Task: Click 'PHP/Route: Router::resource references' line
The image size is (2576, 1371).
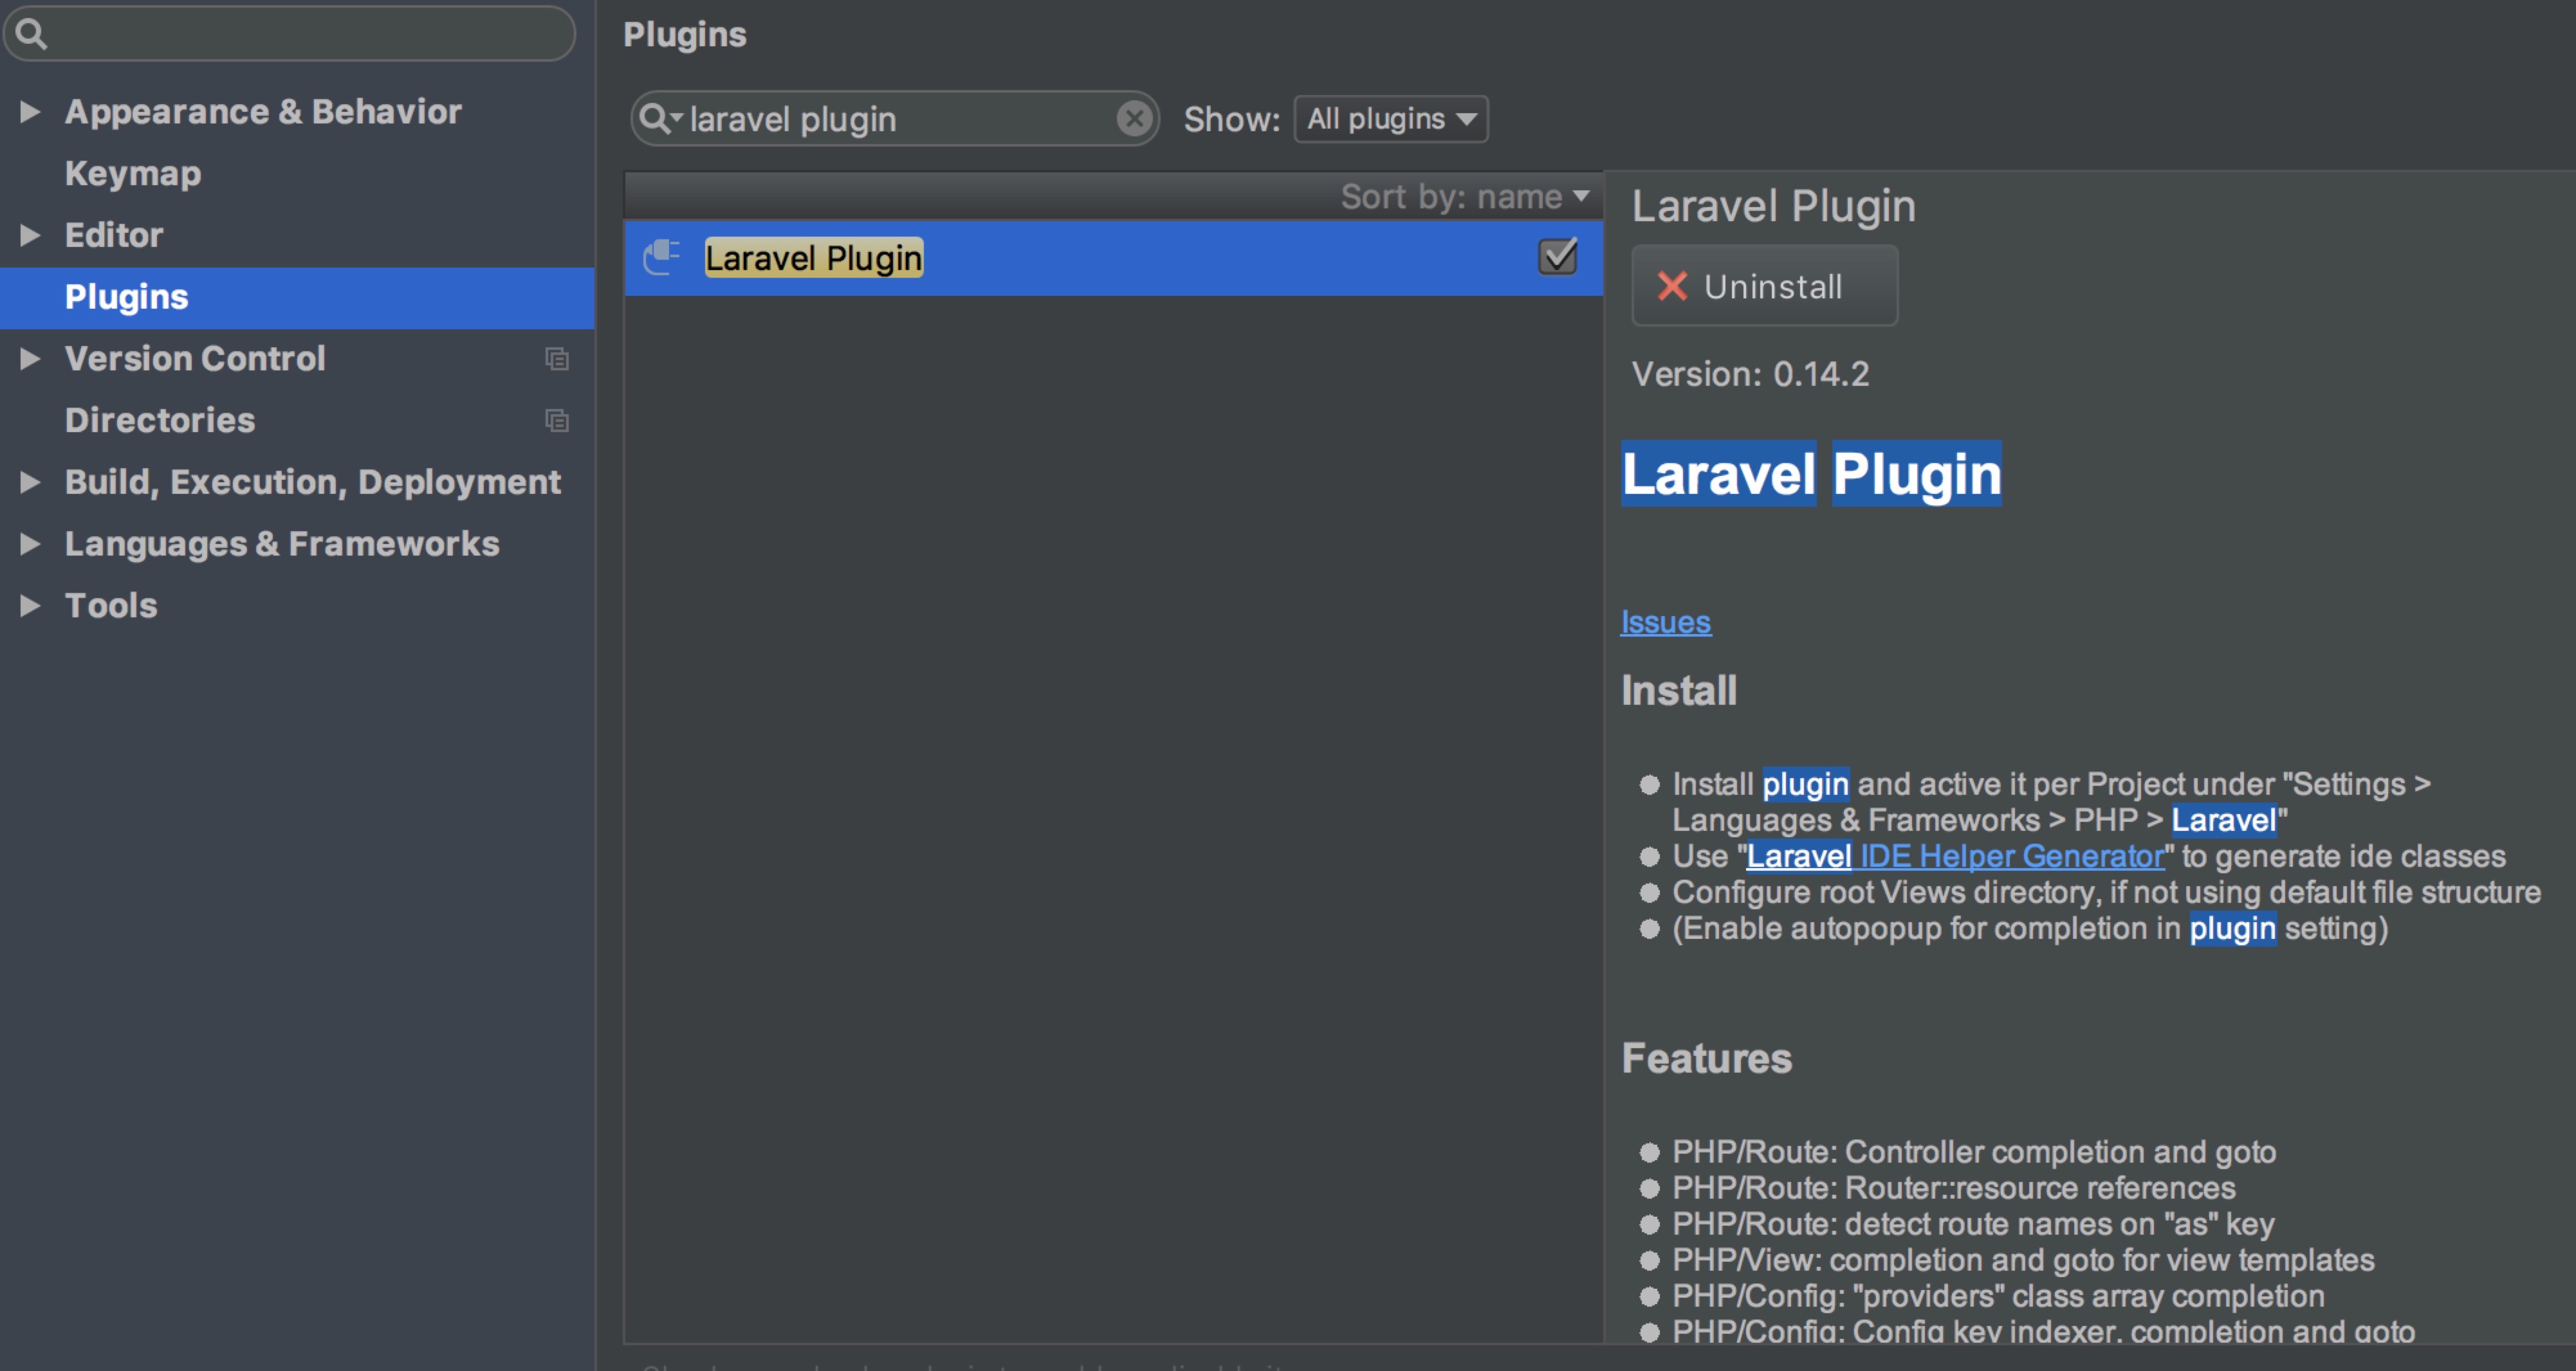Action: tap(1954, 1188)
